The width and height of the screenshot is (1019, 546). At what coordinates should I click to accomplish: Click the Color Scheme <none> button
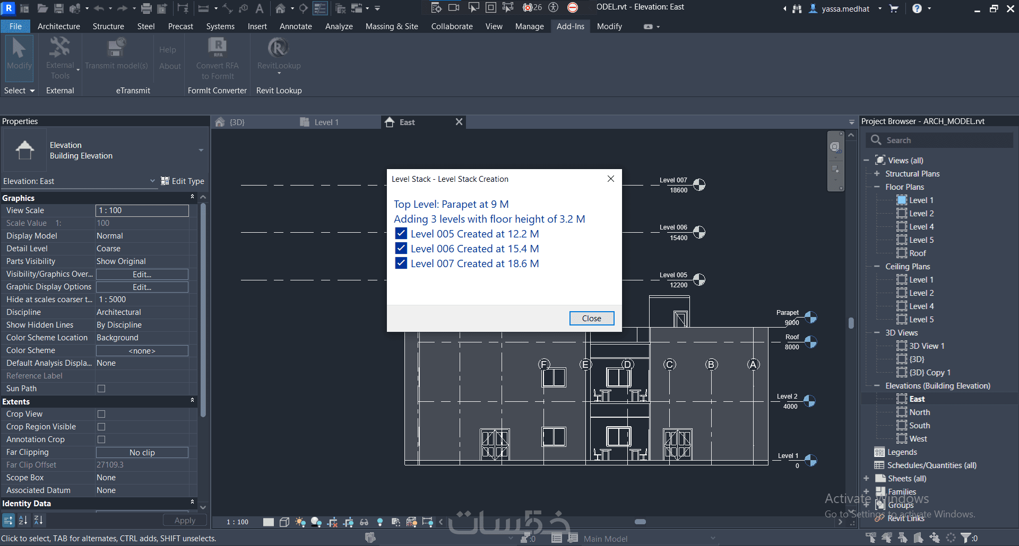click(142, 350)
